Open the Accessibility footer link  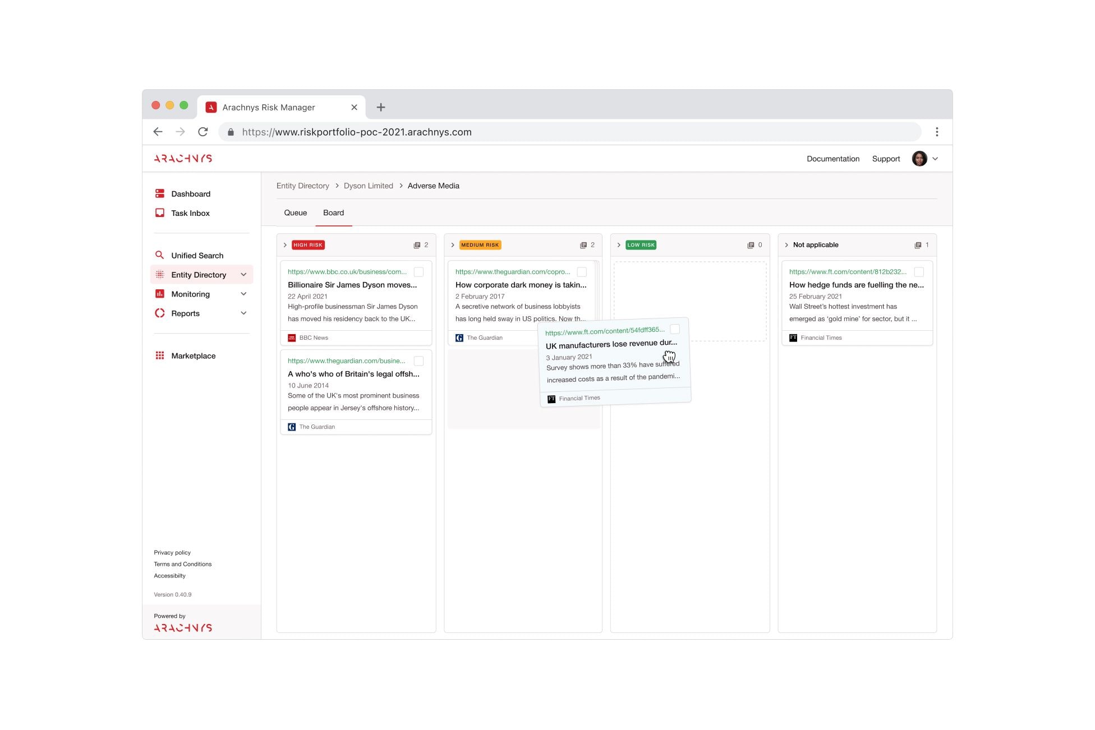169,576
